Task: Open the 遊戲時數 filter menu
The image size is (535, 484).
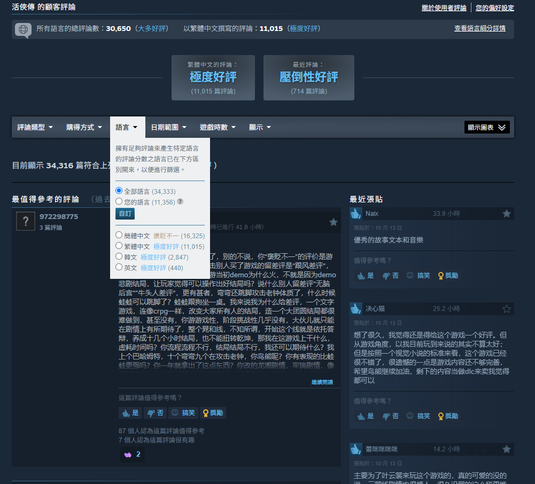Action: coord(218,127)
